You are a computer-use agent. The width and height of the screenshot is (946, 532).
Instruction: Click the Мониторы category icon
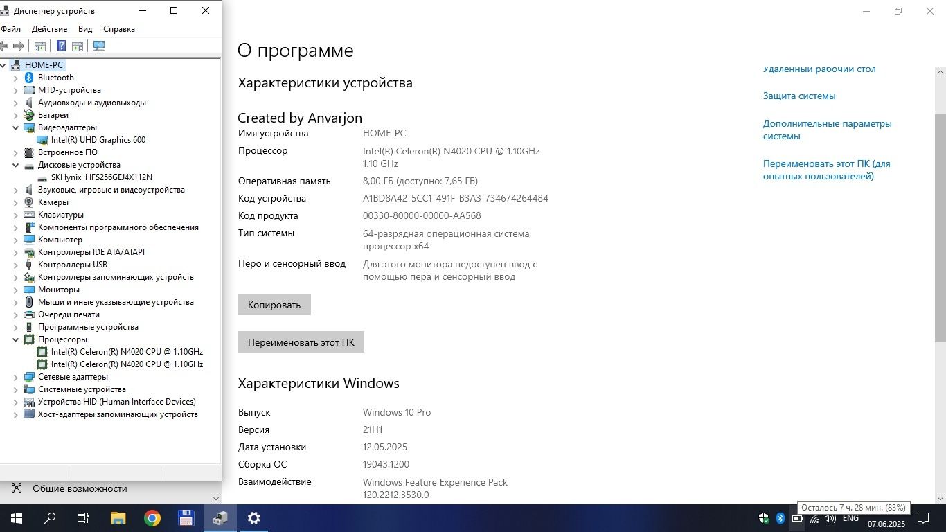29,290
